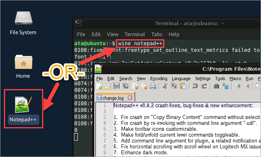Open the Notepad++ View menu
The height and width of the screenshot is (157, 261).
141,78
